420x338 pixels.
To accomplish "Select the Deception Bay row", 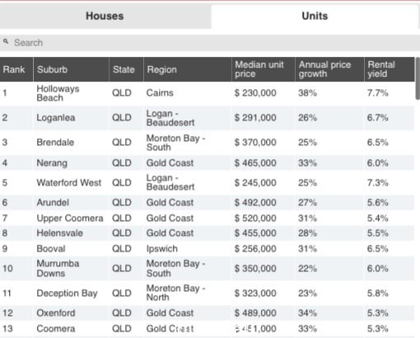I will (208, 293).
